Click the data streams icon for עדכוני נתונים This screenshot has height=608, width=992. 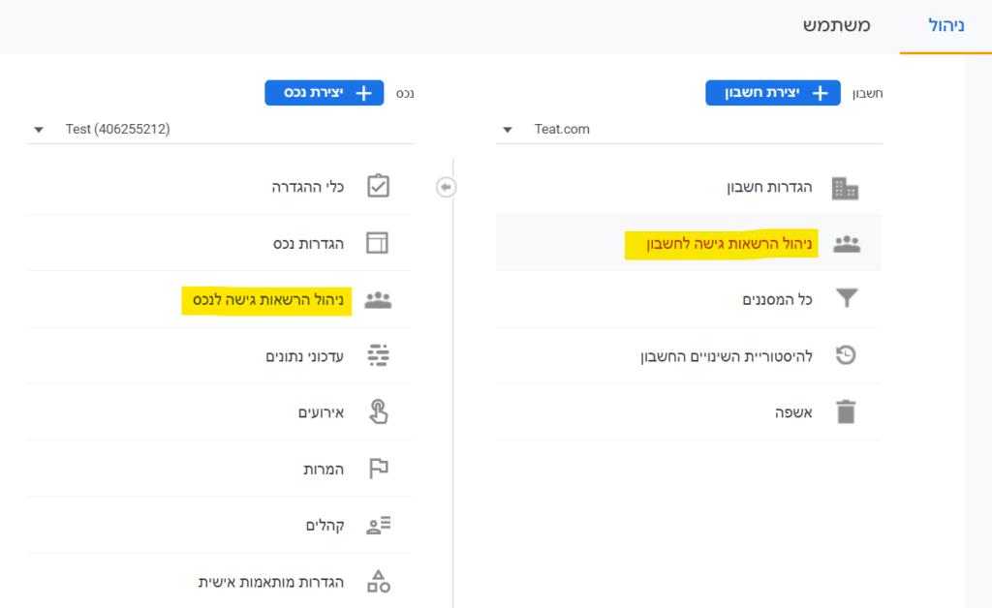click(x=379, y=355)
